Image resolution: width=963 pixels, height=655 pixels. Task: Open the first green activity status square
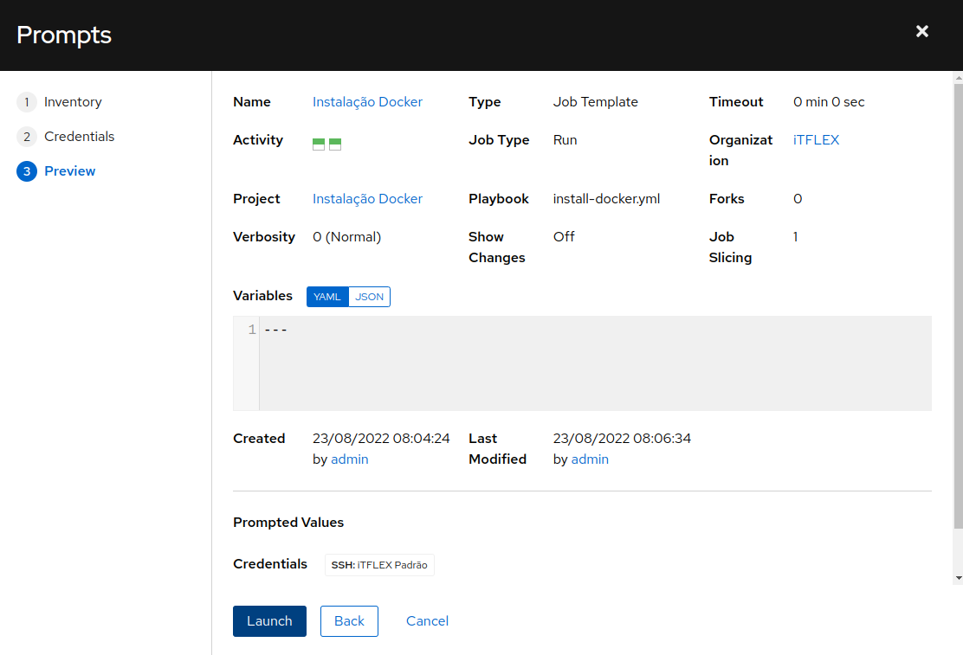click(x=318, y=144)
